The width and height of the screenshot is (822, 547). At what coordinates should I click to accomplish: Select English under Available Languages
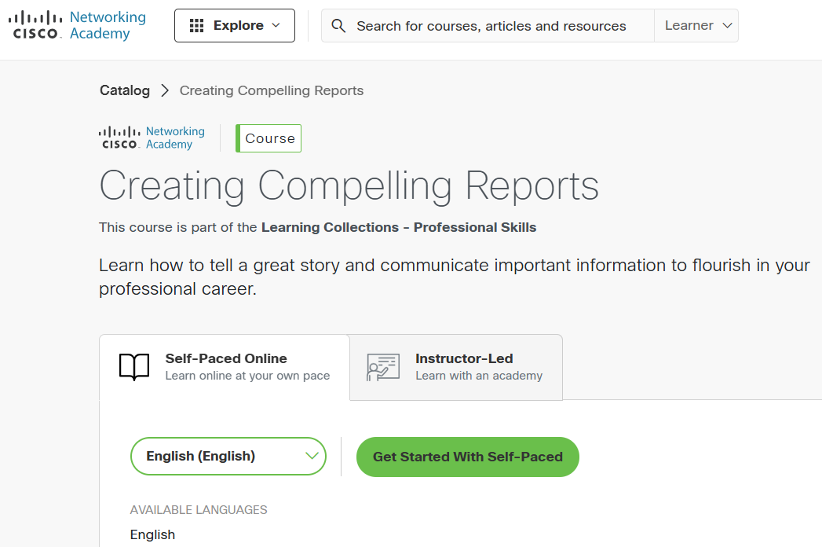(x=152, y=534)
